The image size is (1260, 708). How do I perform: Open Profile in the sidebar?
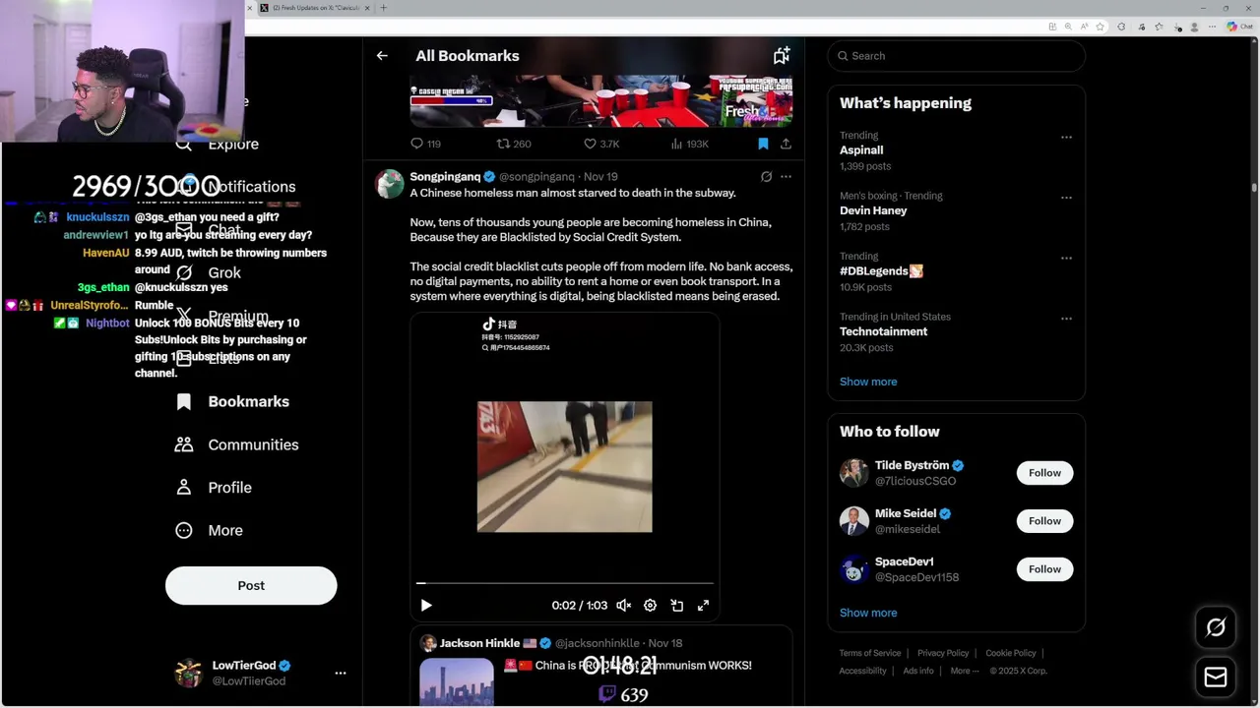[213, 488]
